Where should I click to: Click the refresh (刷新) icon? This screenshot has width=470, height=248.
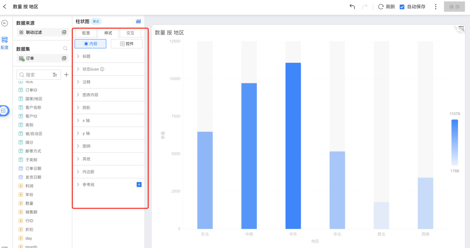coord(381,7)
